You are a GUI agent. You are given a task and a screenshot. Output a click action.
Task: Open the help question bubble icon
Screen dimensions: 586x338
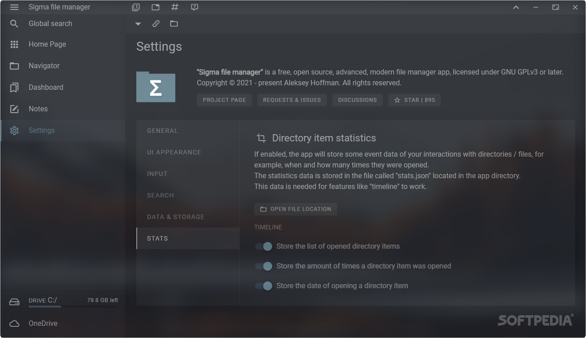pyautogui.click(x=195, y=7)
